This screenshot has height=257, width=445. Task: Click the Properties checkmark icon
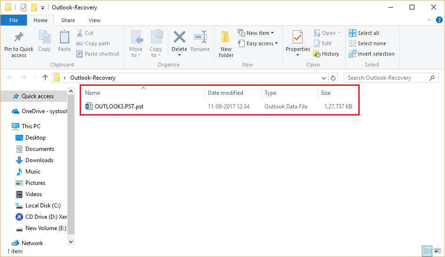tap(298, 37)
